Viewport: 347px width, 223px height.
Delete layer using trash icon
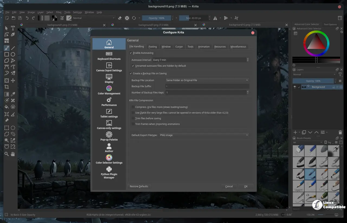point(340,132)
